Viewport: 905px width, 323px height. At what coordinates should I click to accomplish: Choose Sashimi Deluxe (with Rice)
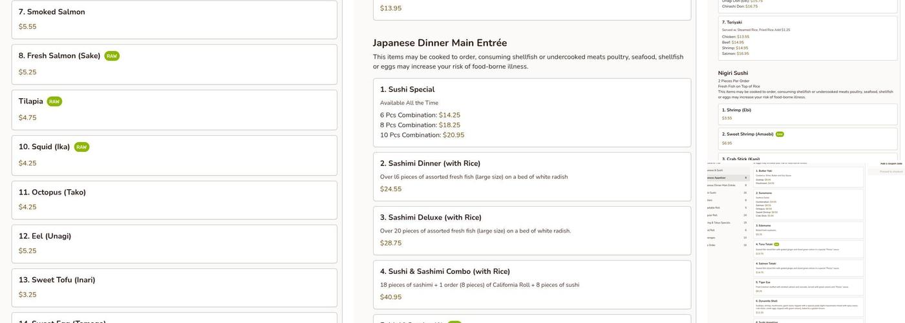pos(531,230)
